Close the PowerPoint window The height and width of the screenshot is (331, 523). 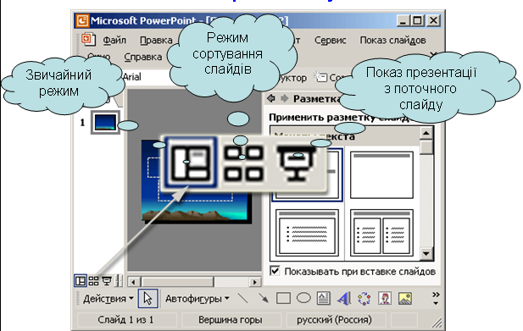point(434,20)
